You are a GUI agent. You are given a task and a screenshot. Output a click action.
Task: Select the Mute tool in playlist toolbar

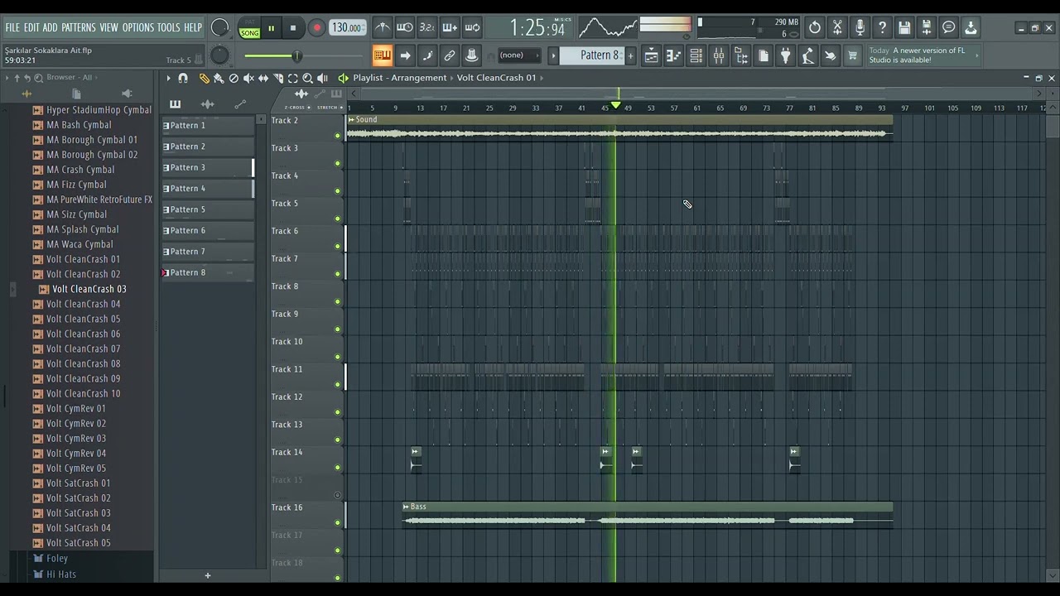click(x=248, y=78)
